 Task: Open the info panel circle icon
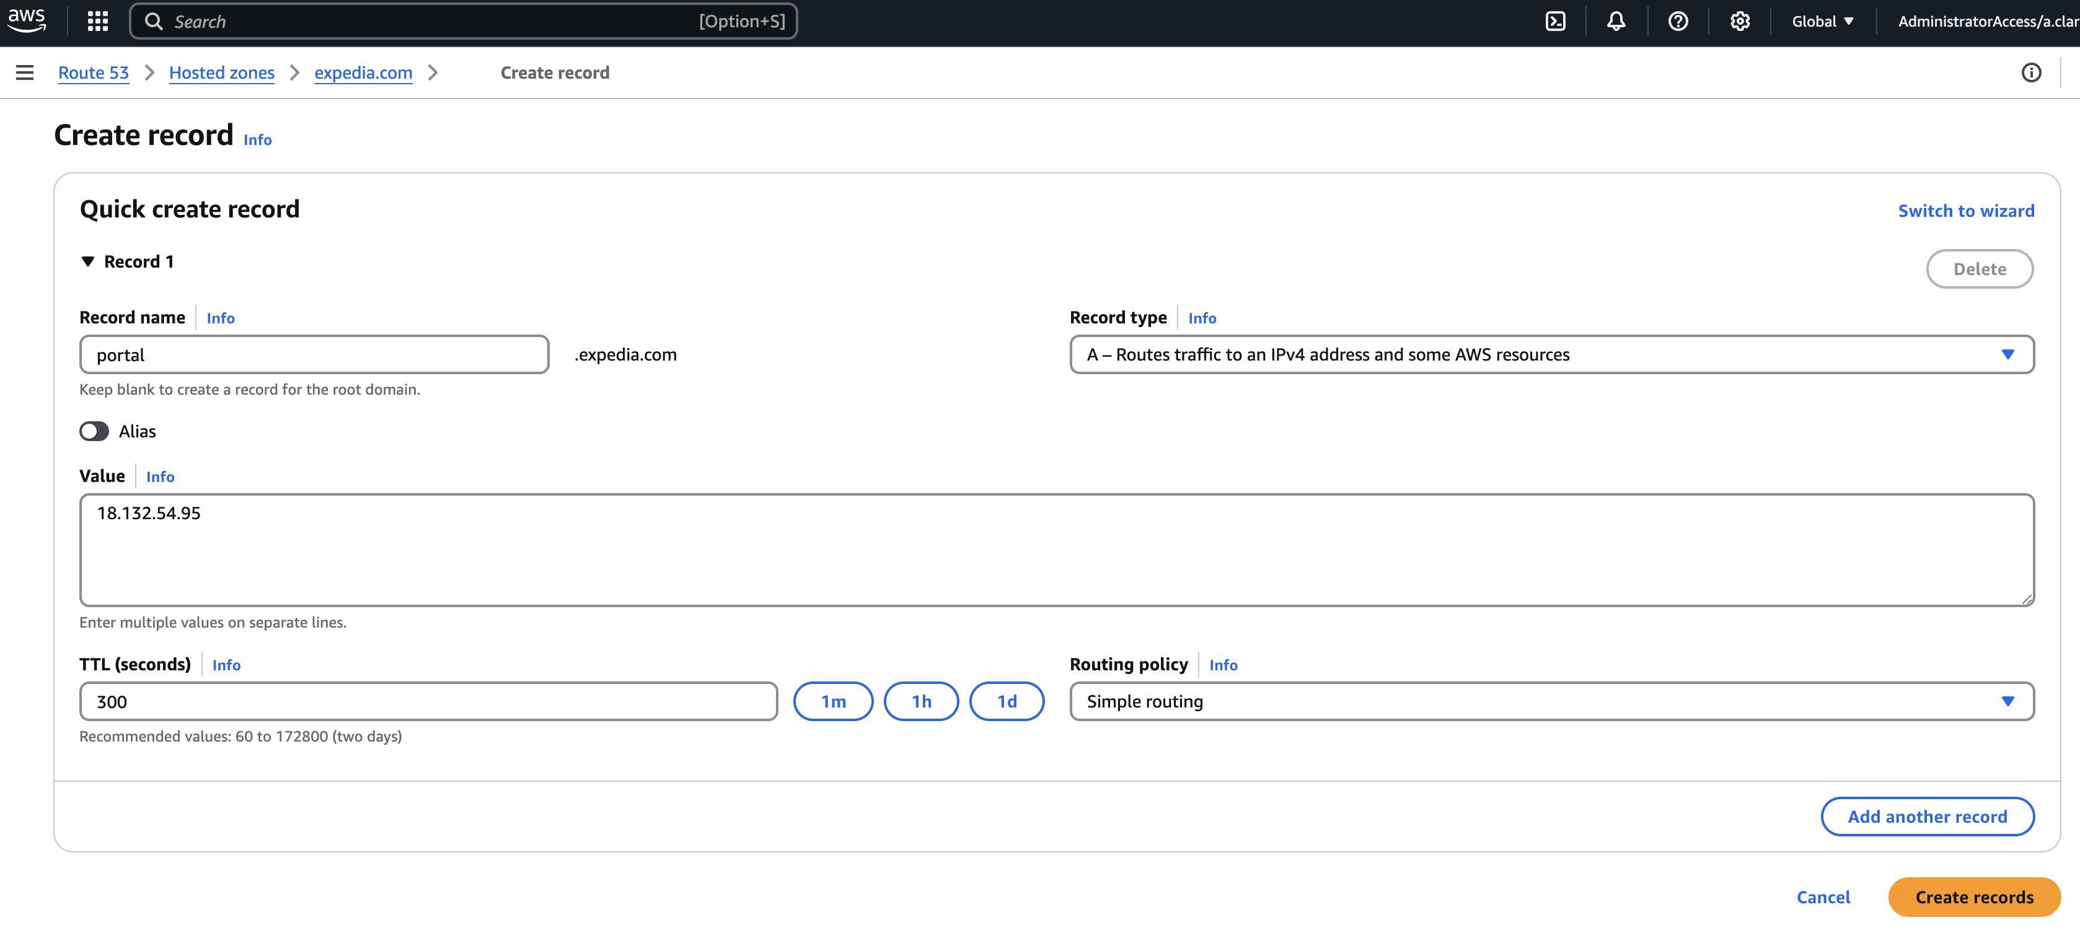(2032, 72)
